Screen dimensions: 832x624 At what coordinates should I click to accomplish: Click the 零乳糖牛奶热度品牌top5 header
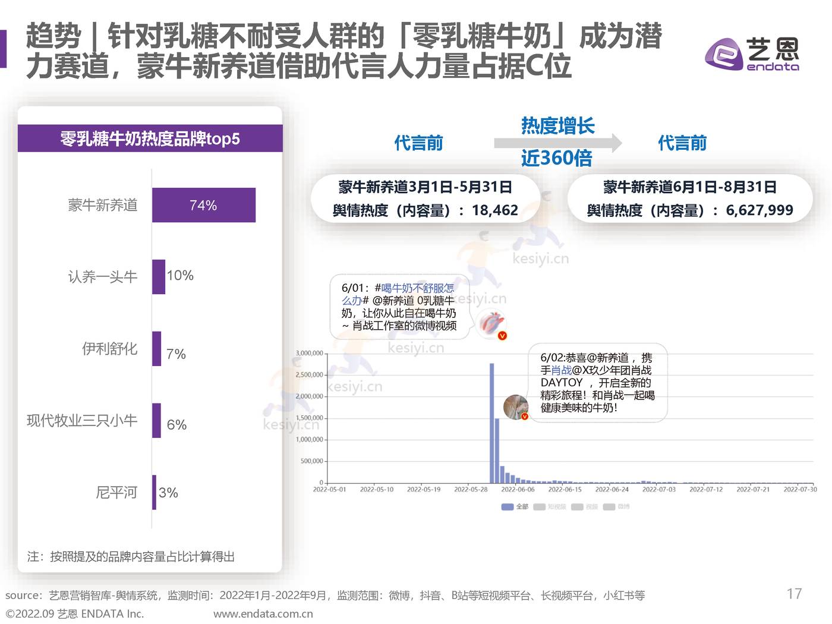click(x=150, y=138)
